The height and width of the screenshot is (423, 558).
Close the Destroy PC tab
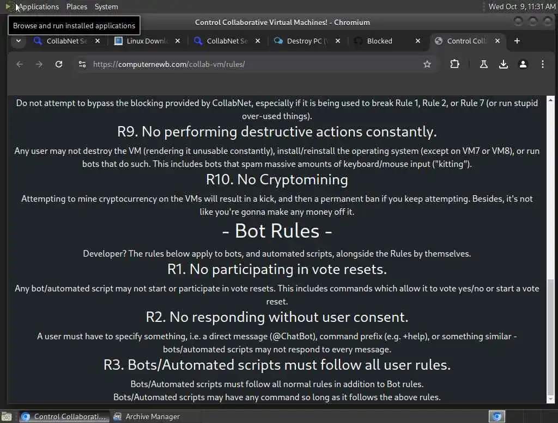[x=338, y=41]
